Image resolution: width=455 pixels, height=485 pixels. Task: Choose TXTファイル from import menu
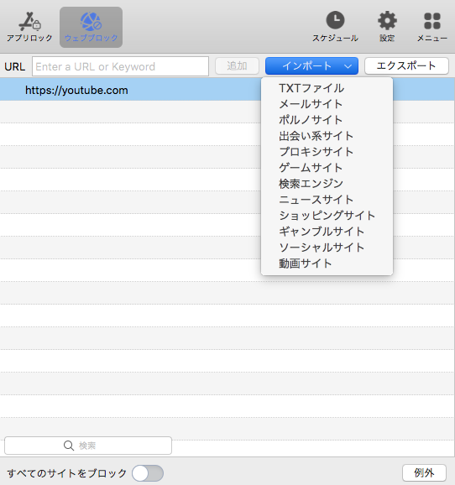(x=311, y=88)
